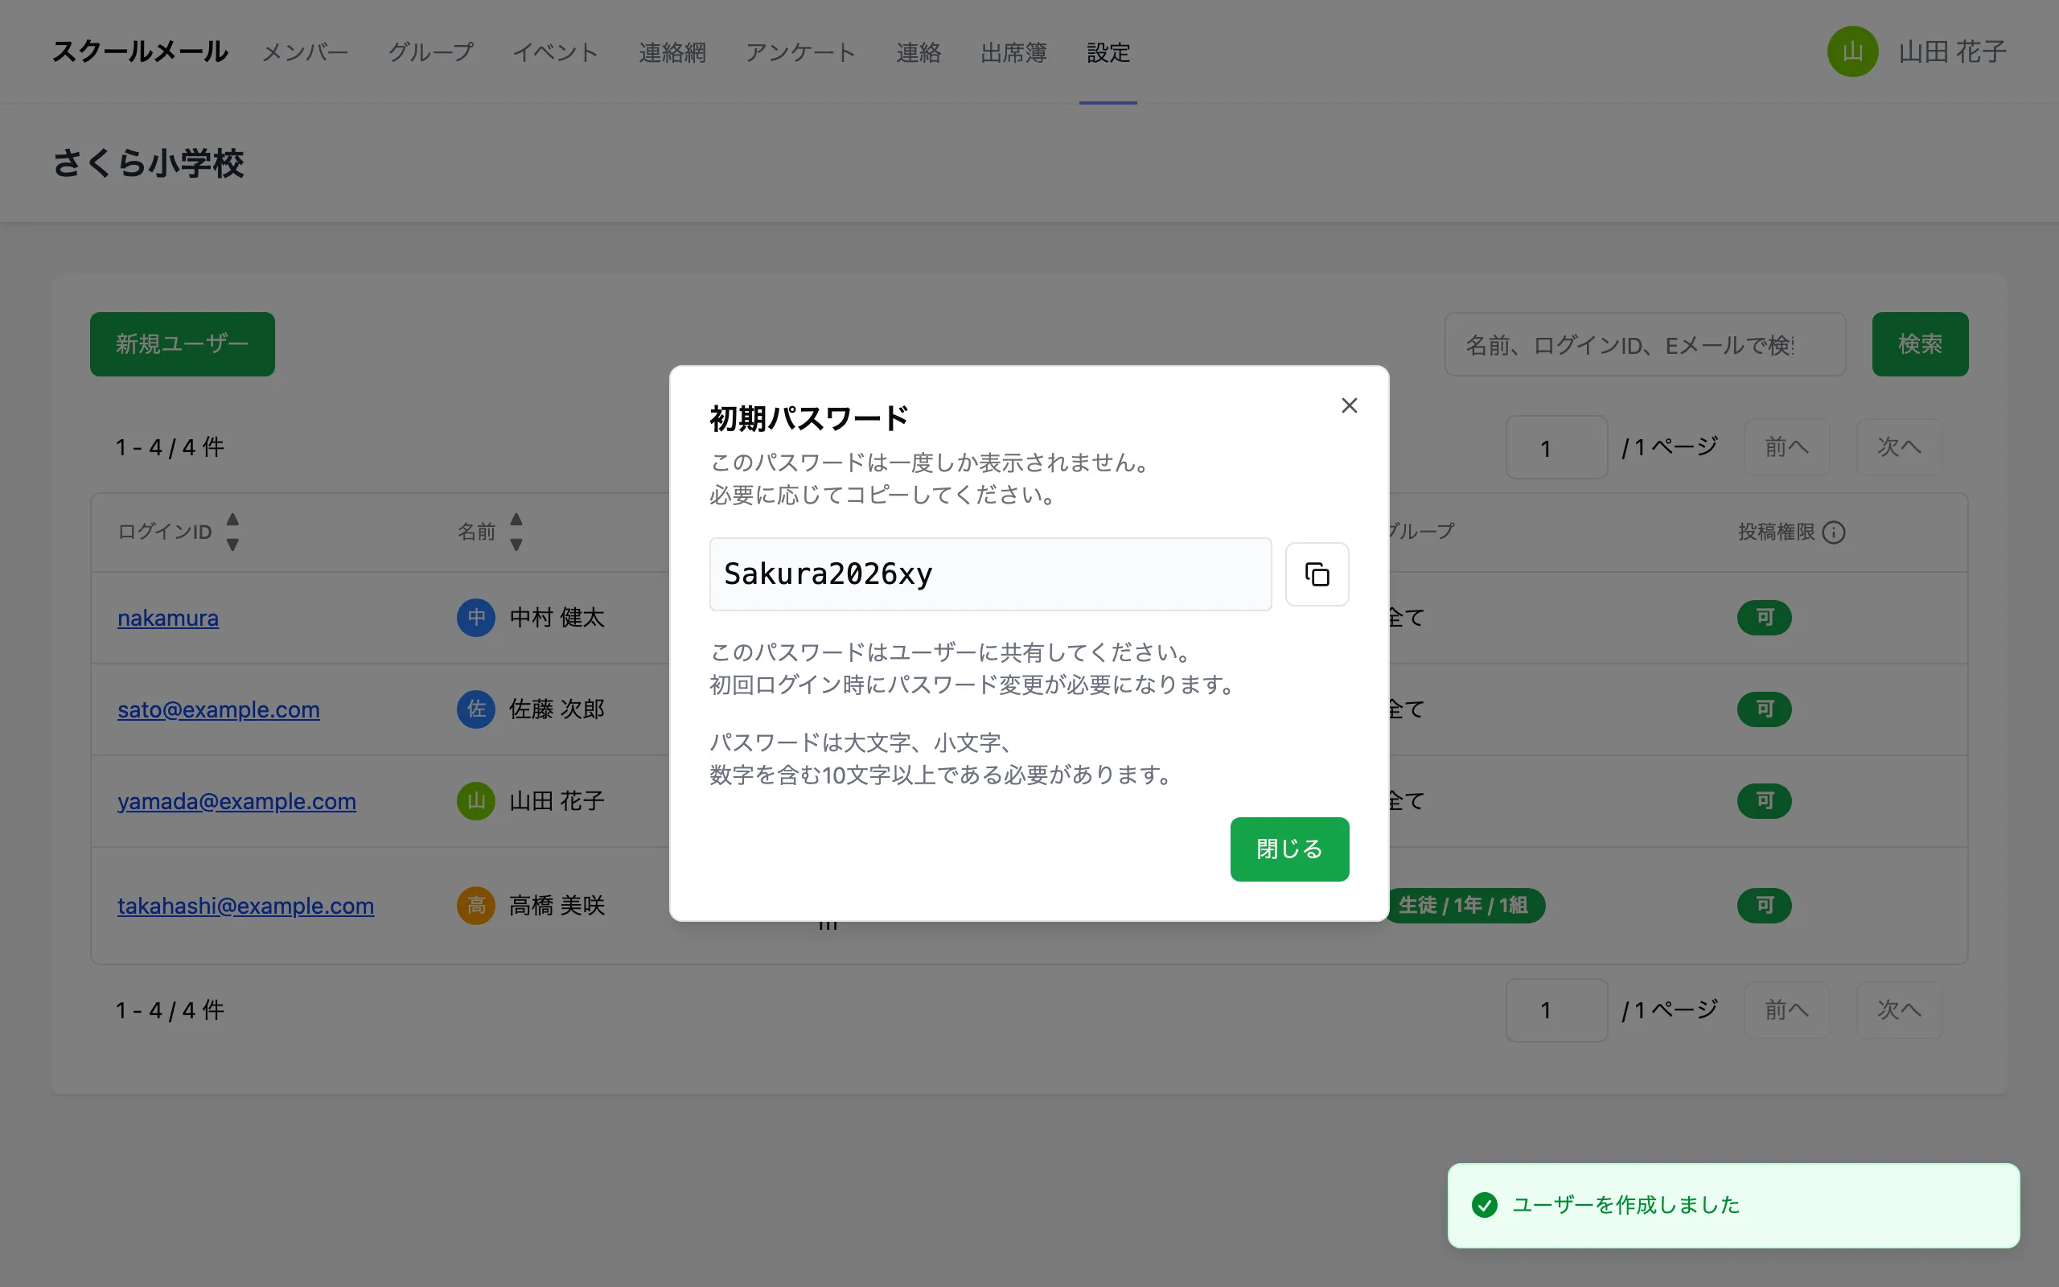This screenshot has width=2059, height=1287.
Task: Click the top page number field
Action: click(x=1556, y=448)
